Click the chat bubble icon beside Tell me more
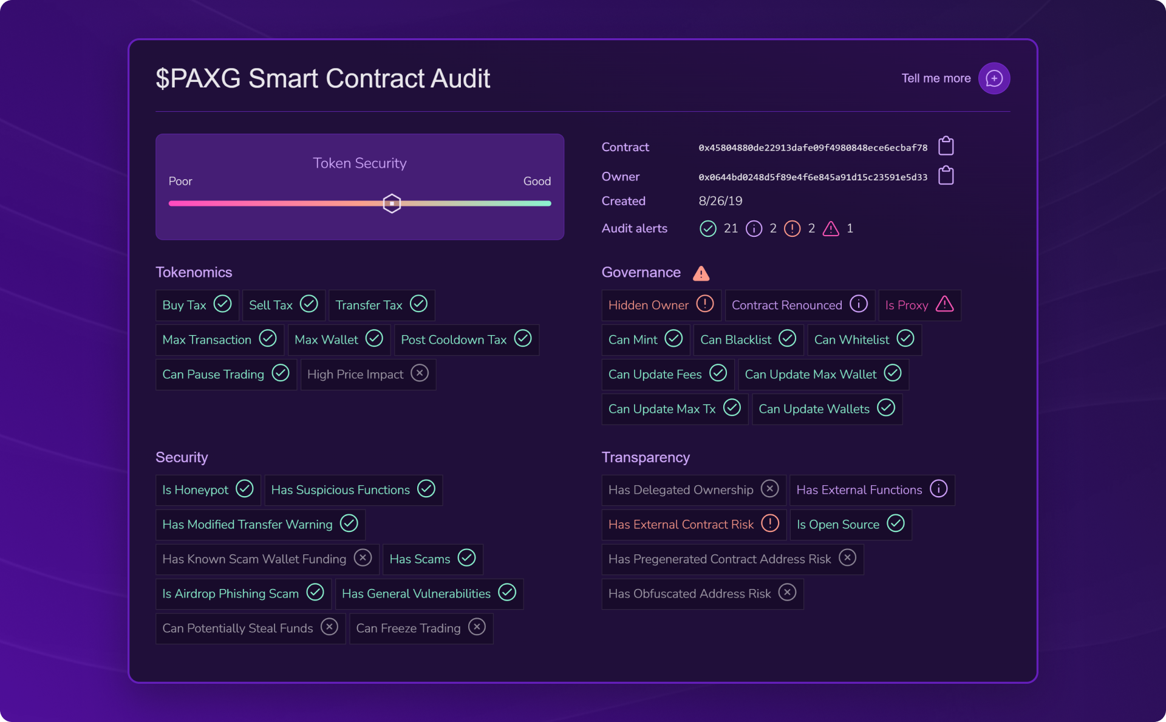Screen dimensions: 1166x722 click(x=994, y=78)
